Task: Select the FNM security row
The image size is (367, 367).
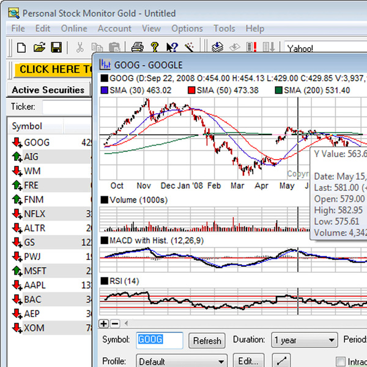Action: click(50, 199)
